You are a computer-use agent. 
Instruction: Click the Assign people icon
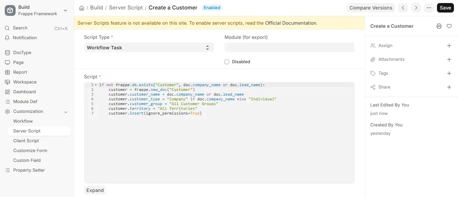tap(373, 46)
